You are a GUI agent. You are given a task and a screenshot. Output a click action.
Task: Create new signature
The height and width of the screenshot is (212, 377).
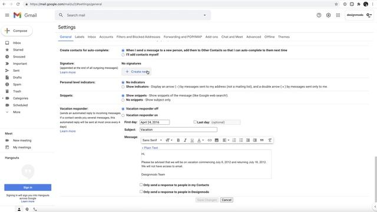pyautogui.click(x=136, y=72)
